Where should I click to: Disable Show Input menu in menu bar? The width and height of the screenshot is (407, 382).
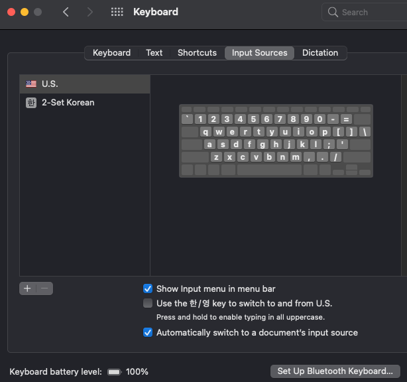148,288
